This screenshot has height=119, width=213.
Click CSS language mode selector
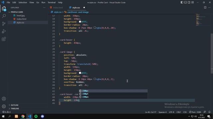(x=185, y=112)
